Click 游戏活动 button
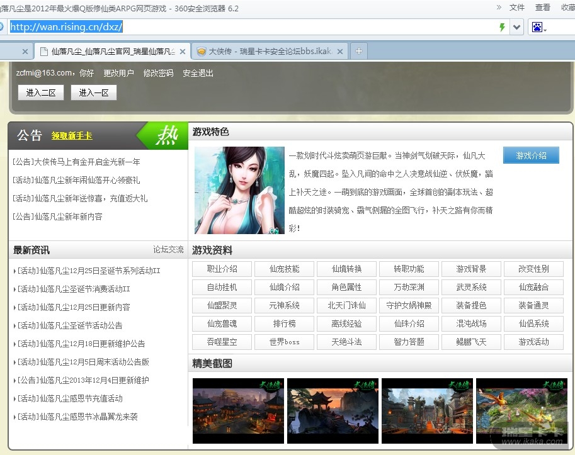The height and width of the screenshot is (455, 575). coord(533,342)
